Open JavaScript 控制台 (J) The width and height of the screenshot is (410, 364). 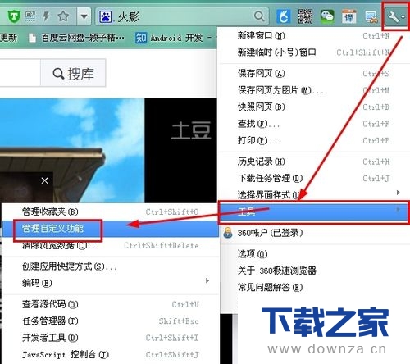coord(111,354)
